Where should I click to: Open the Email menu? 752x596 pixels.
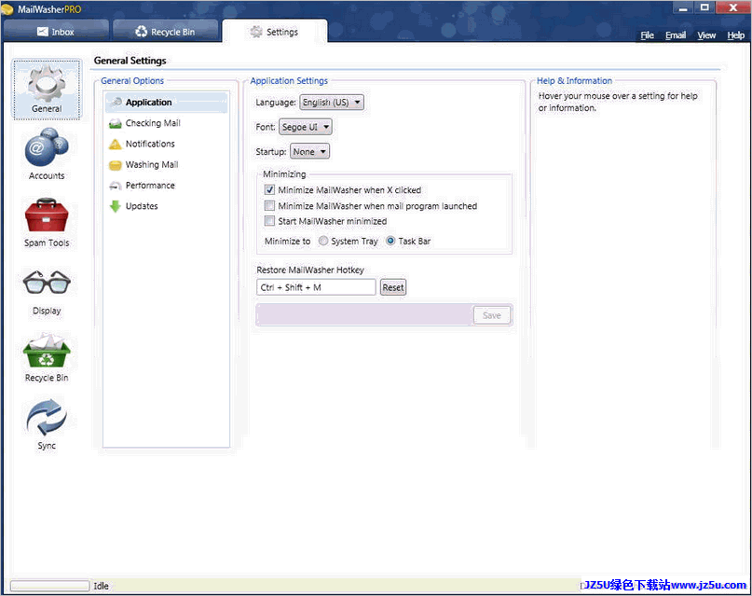coord(676,35)
